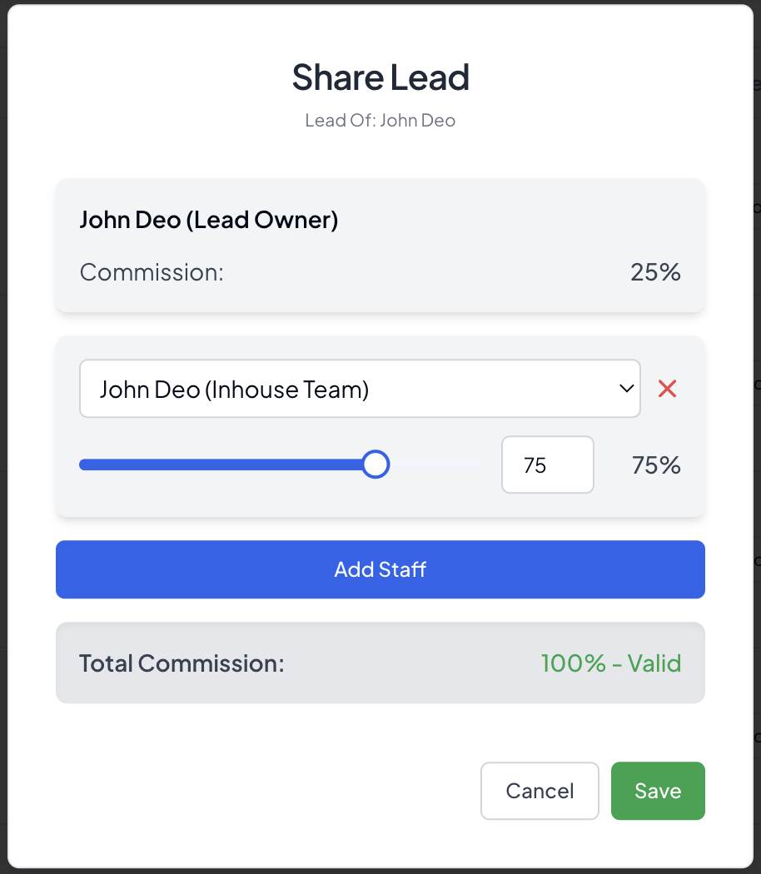Save the lead sharing settings

[x=658, y=791]
